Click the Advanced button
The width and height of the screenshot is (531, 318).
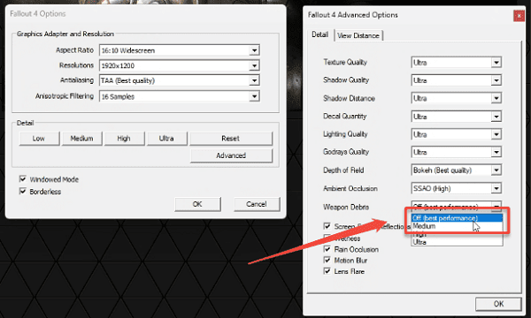pyautogui.click(x=231, y=155)
